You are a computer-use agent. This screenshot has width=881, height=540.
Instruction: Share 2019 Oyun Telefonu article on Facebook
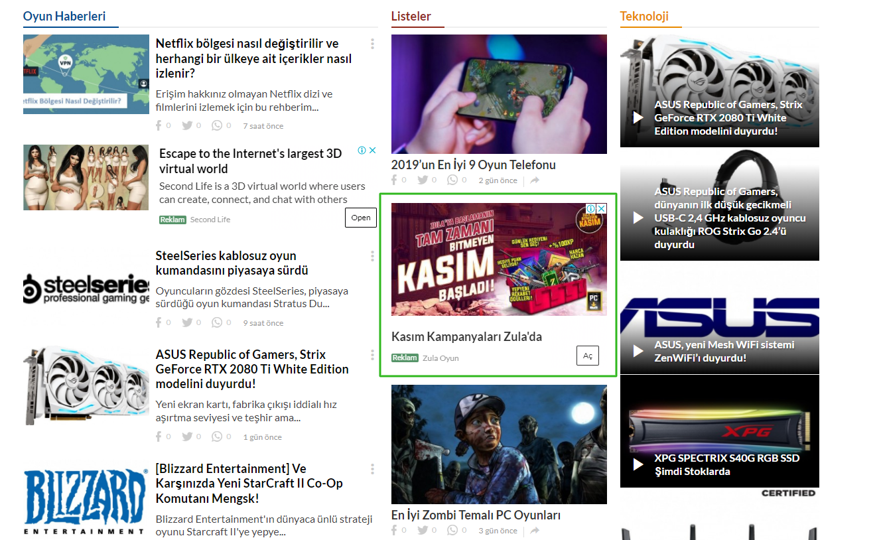point(394,180)
